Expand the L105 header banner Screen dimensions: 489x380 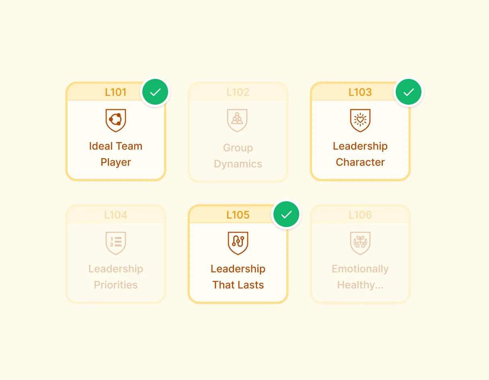[x=238, y=215]
